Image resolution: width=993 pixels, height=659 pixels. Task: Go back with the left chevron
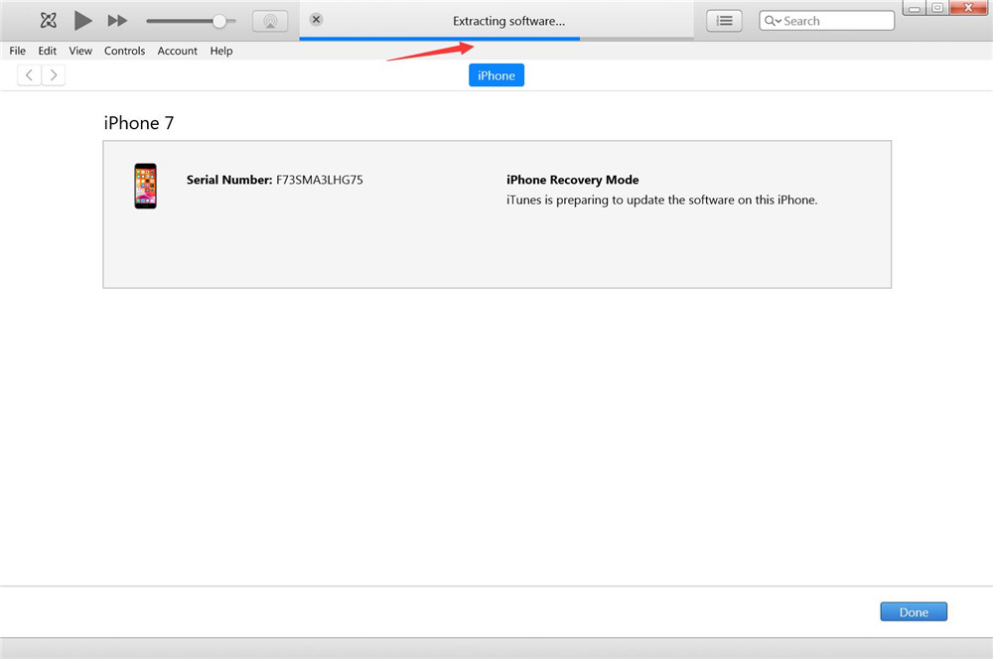point(29,75)
